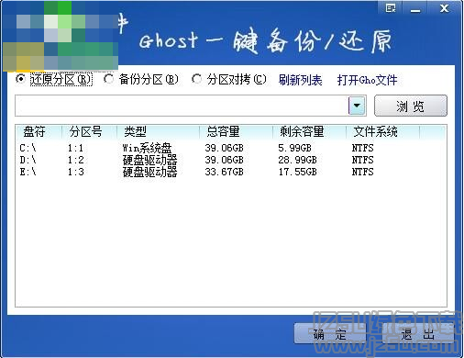The image size is (464, 358).
Task: Click the 28.99GB free space value
Action: click(297, 160)
